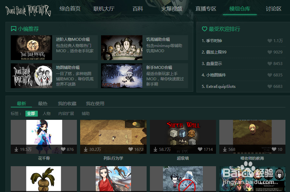
Task: Filter mods by the 人物 tag
Action: (x=47, y=114)
